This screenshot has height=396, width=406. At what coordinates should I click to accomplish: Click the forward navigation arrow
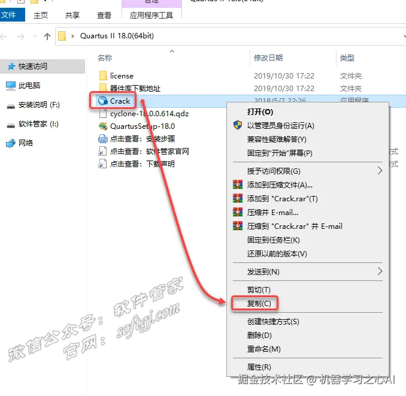(x=21, y=37)
